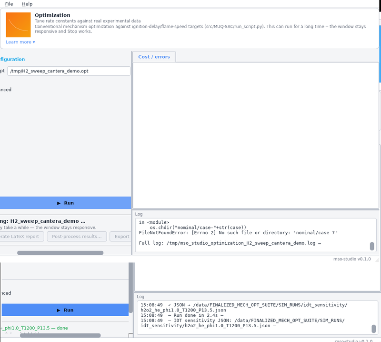
Task: Click the orange Optimization curve icon
Action: pyautogui.click(x=18, y=25)
